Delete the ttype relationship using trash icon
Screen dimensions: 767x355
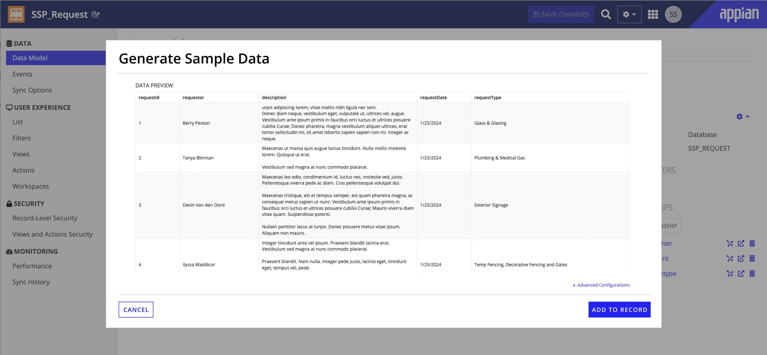752,273
